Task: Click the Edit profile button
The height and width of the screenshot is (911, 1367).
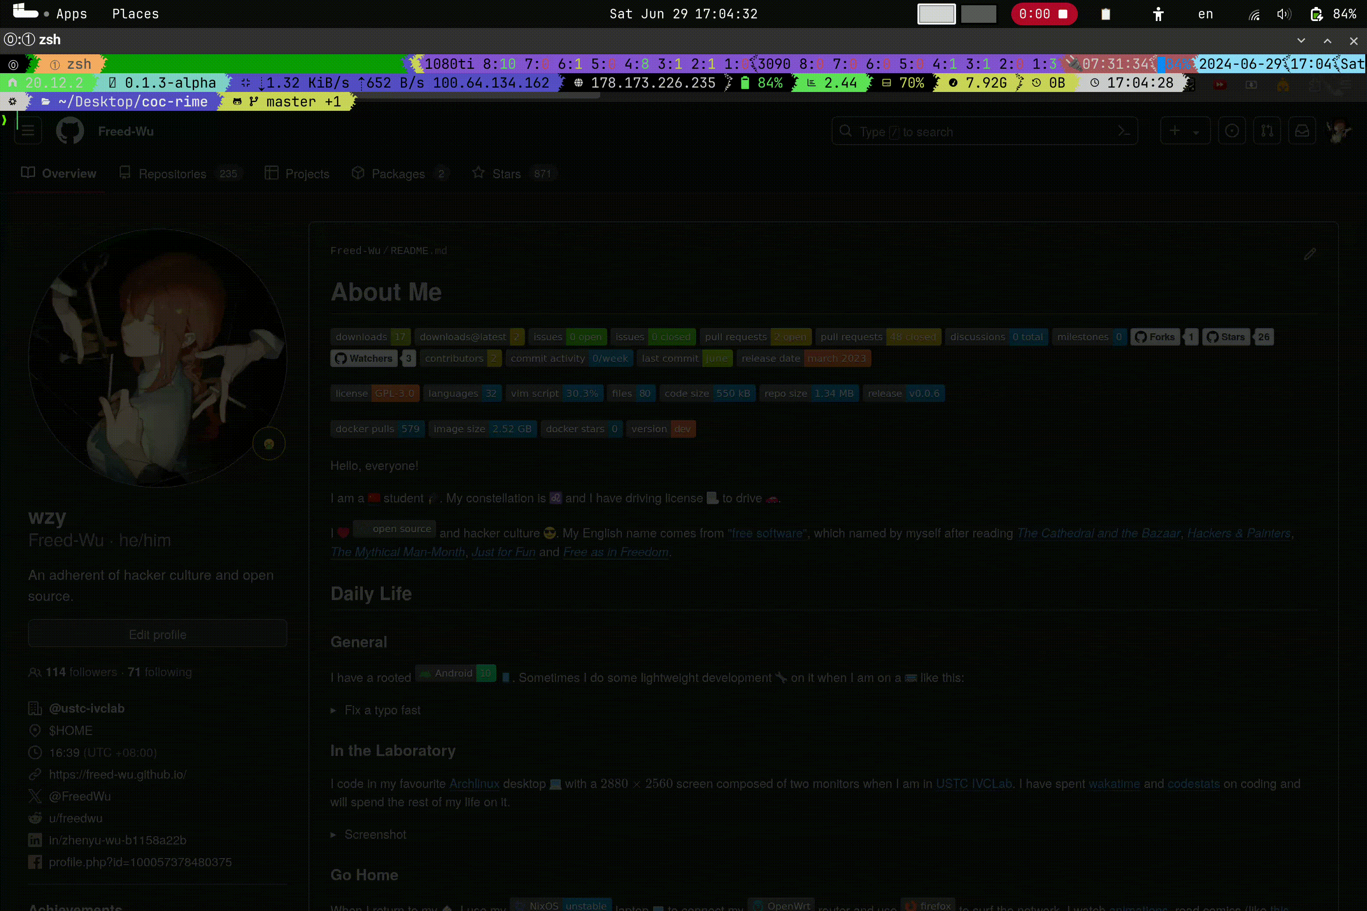Action: 157,634
